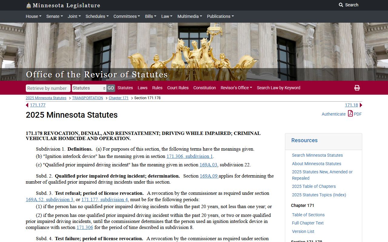Click the GO button

point(111,88)
